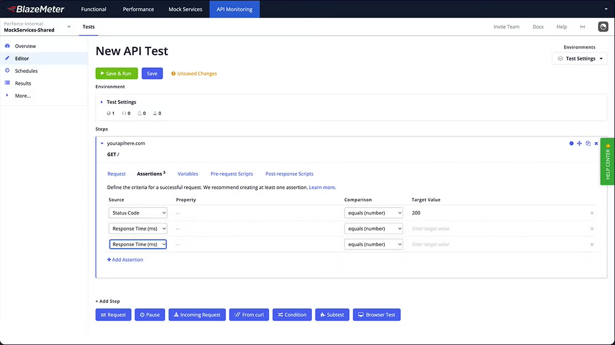Click the Status Code target value field
Viewport: 615px width, 345px height.
point(498,213)
